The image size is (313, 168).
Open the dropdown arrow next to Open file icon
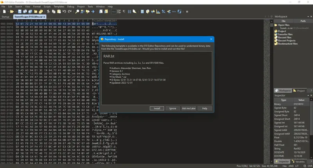click(16, 12)
